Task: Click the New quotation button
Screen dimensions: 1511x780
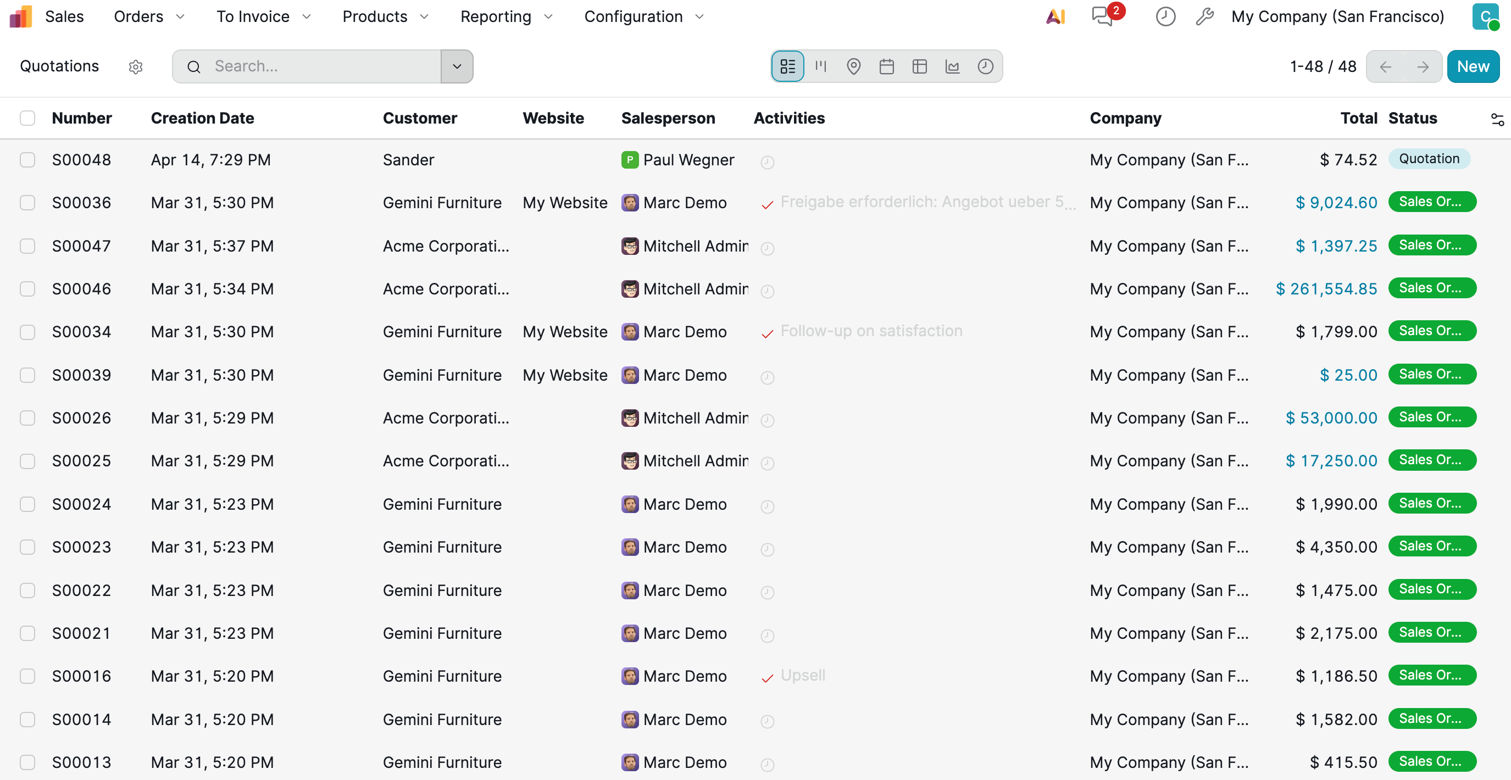Action: (x=1473, y=66)
